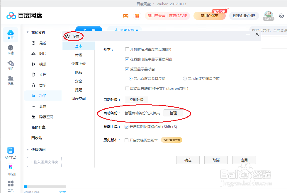This screenshot has height=193, width=287.
Task: Open 其它 other files category
Action: [43, 106]
